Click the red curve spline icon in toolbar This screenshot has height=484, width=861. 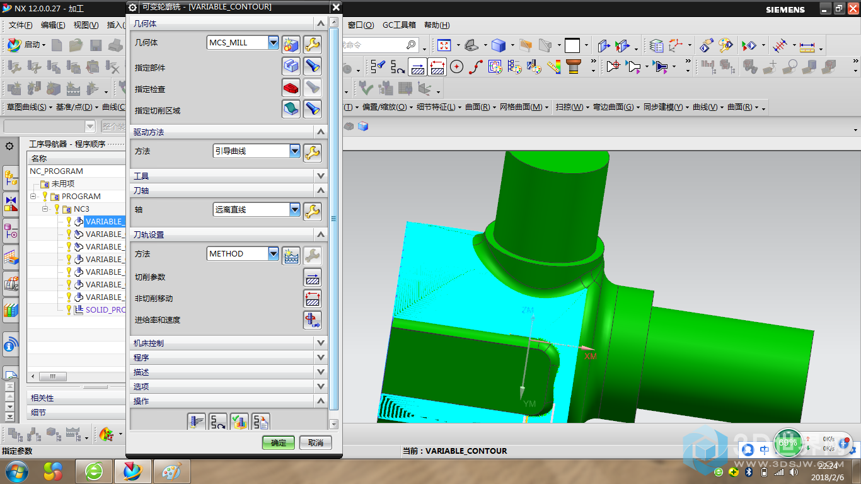(x=476, y=67)
